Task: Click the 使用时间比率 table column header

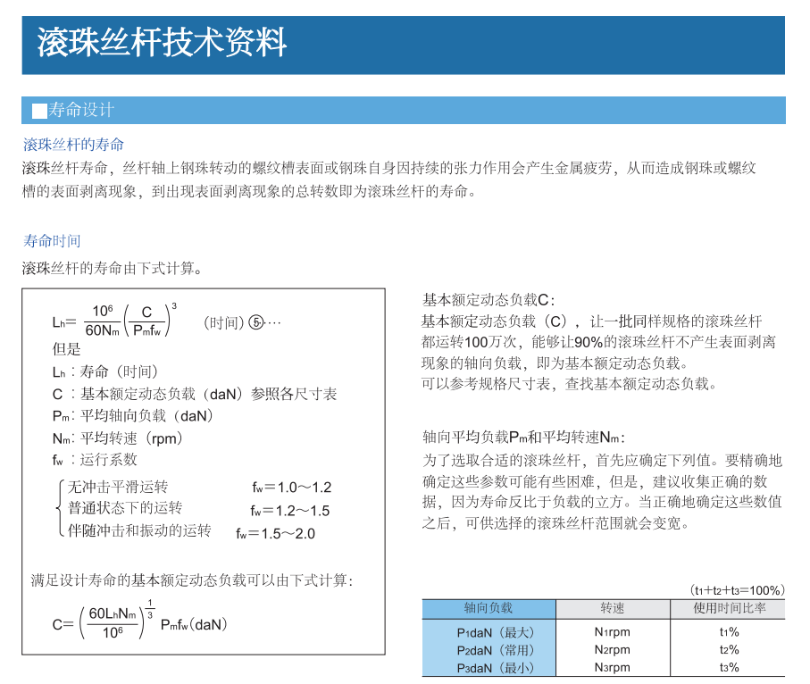Action: [728, 608]
